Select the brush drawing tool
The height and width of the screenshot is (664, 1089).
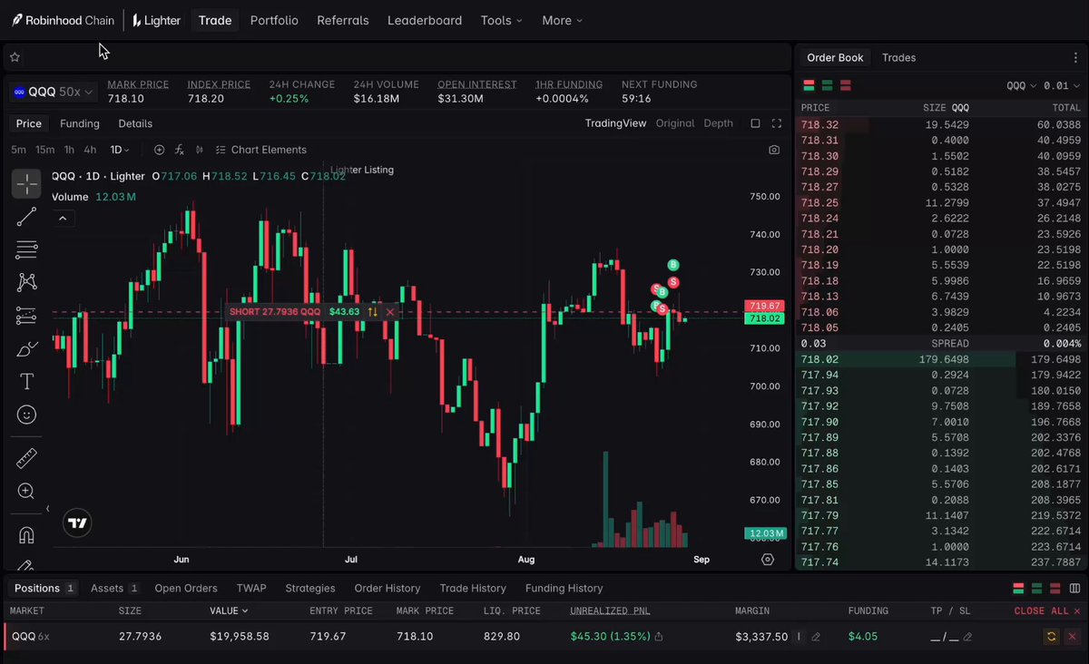(x=26, y=348)
